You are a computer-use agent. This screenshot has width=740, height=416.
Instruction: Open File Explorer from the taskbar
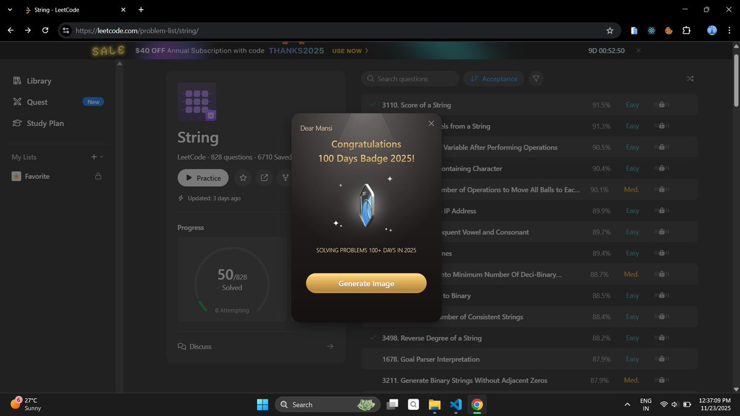point(435,404)
